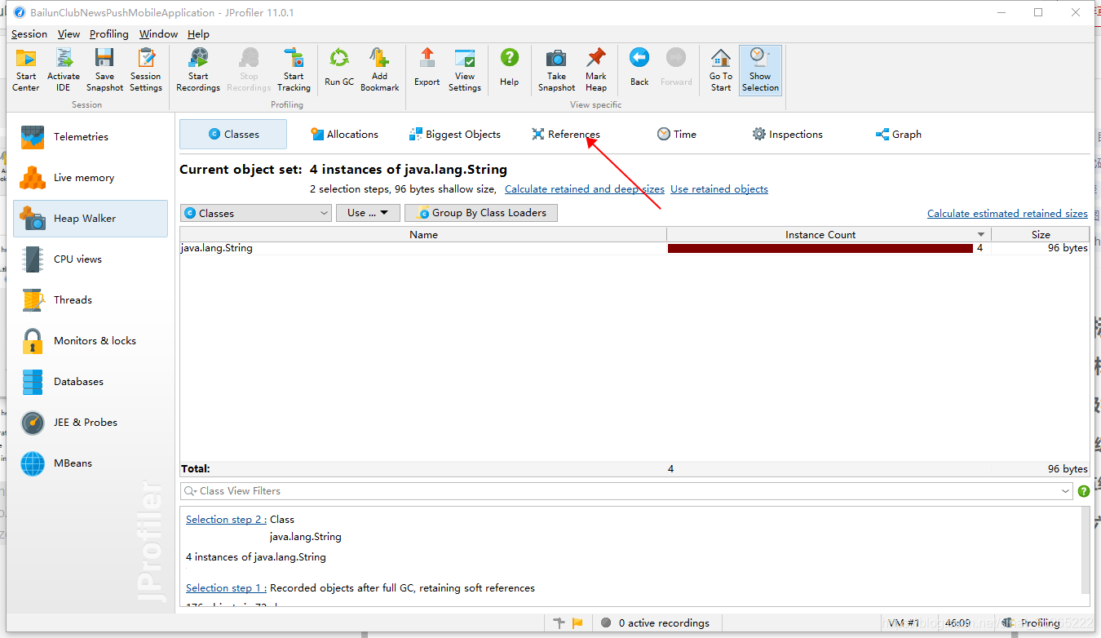1101x638 pixels.
Task: Click Calculate retained and deep sizes link
Action: point(585,189)
